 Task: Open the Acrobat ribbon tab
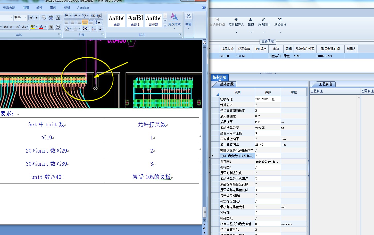tap(83, 8)
